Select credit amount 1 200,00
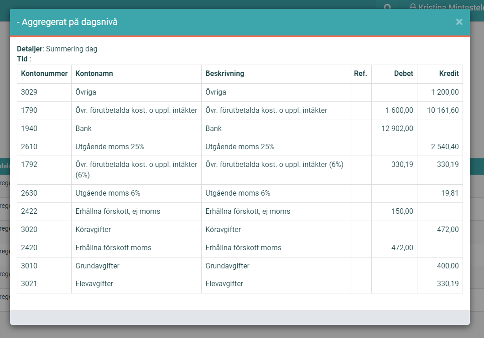This screenshot has height=338, width=484. point(445,92)
